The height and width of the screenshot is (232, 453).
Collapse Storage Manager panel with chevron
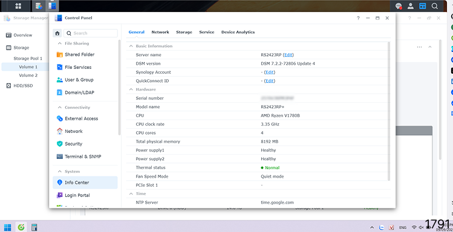(x=430, y=47)
